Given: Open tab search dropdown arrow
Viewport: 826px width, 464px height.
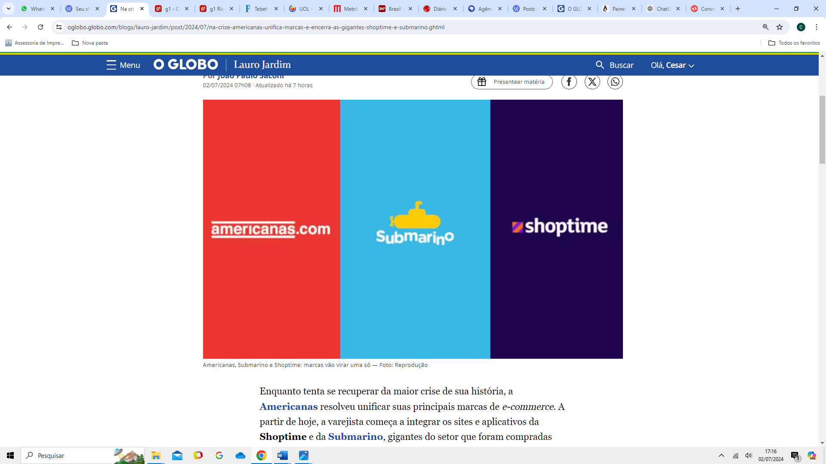Looking at the screenshot, I should (x=8, y=9).
